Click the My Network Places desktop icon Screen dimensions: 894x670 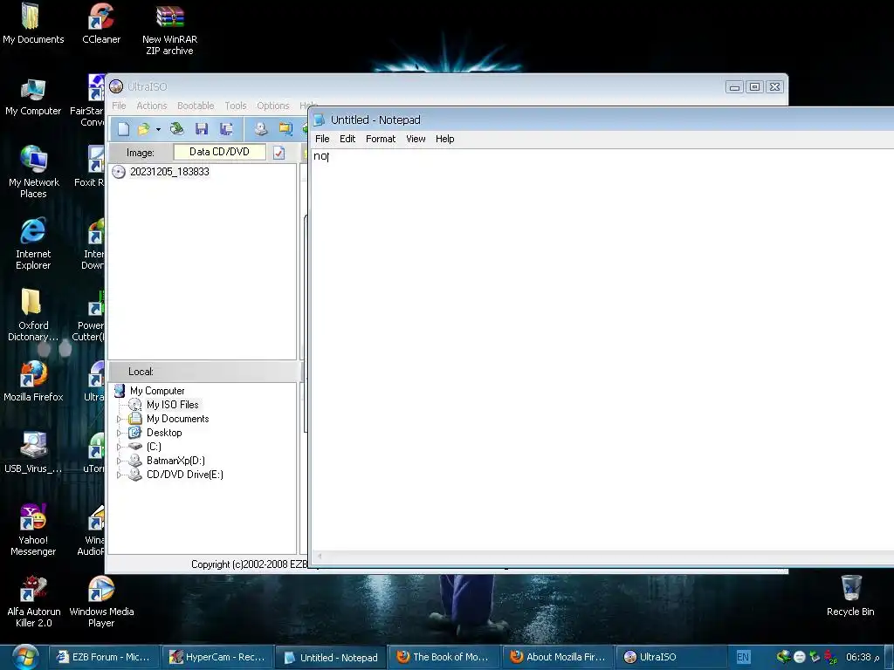tap(33, 172)
